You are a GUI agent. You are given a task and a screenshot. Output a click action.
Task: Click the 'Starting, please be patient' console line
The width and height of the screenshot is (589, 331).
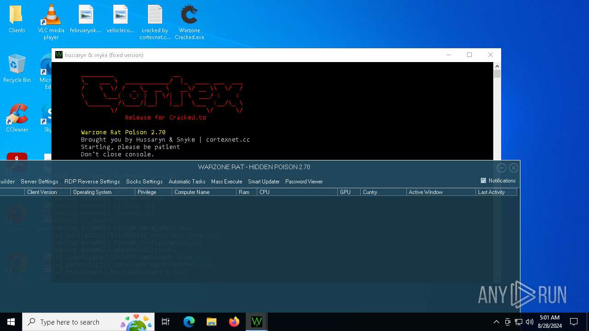coord(130,147)
